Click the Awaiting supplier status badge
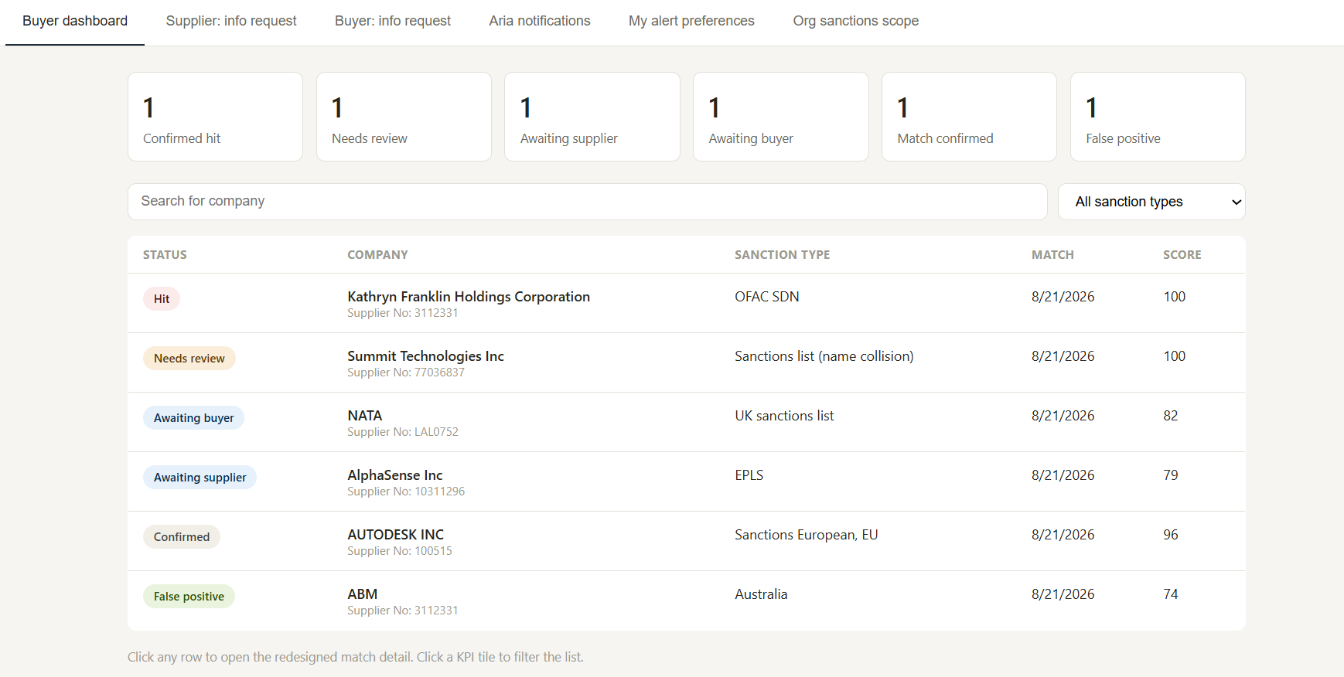 pyautogui.click(x=200, y=478)
